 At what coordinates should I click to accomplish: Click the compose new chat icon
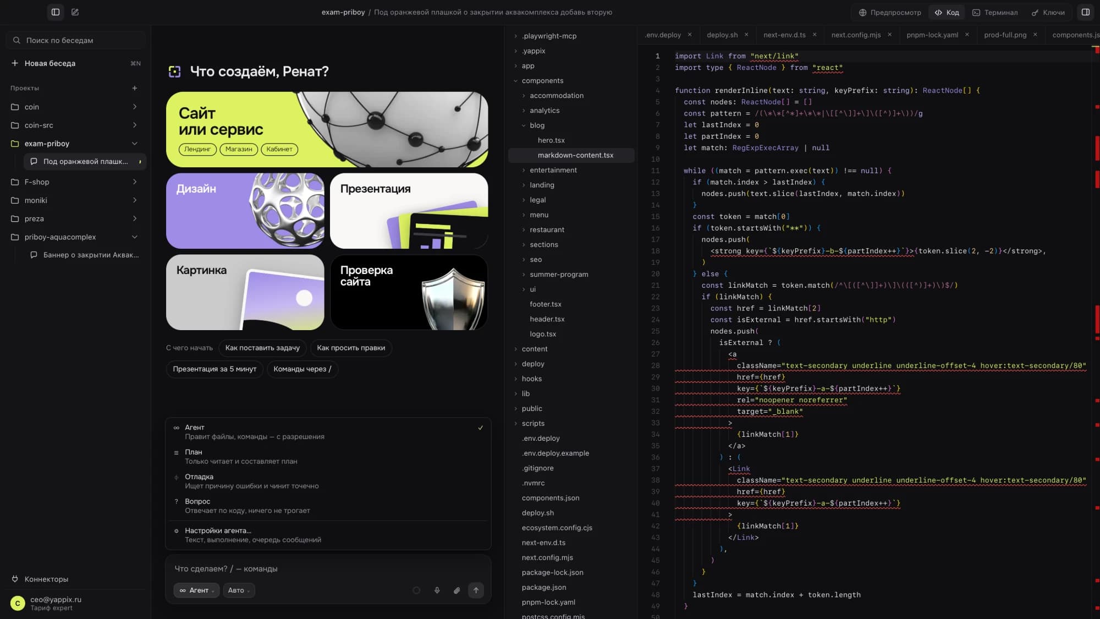click(x=75, y=12)
